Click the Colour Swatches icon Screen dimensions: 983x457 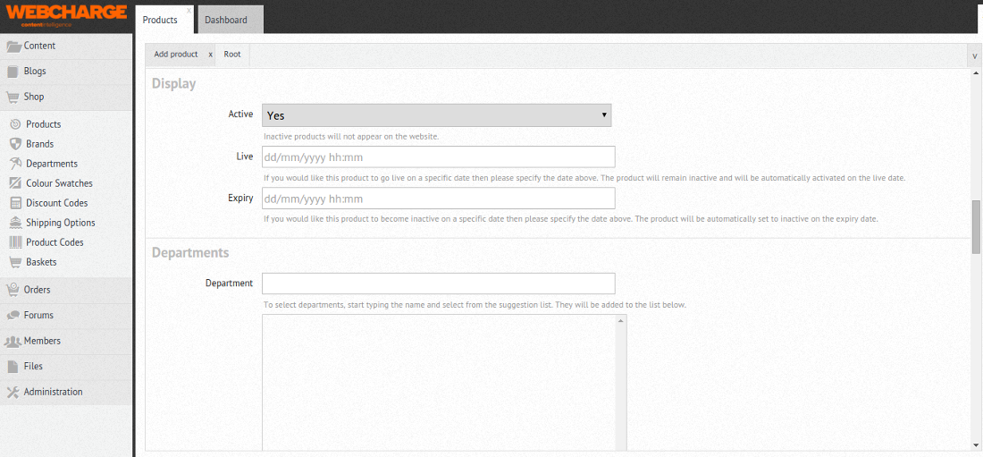click(x=15, y=183)
